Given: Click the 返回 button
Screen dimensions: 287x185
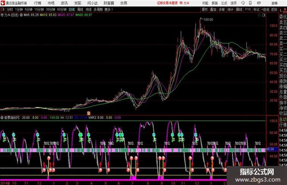Looking at the screenshot, I should pos(274,9).
